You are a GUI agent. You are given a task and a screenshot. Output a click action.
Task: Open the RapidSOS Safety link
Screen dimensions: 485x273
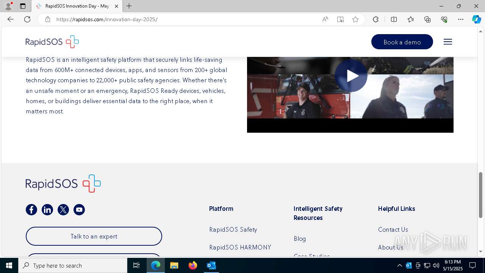[233, 229]
